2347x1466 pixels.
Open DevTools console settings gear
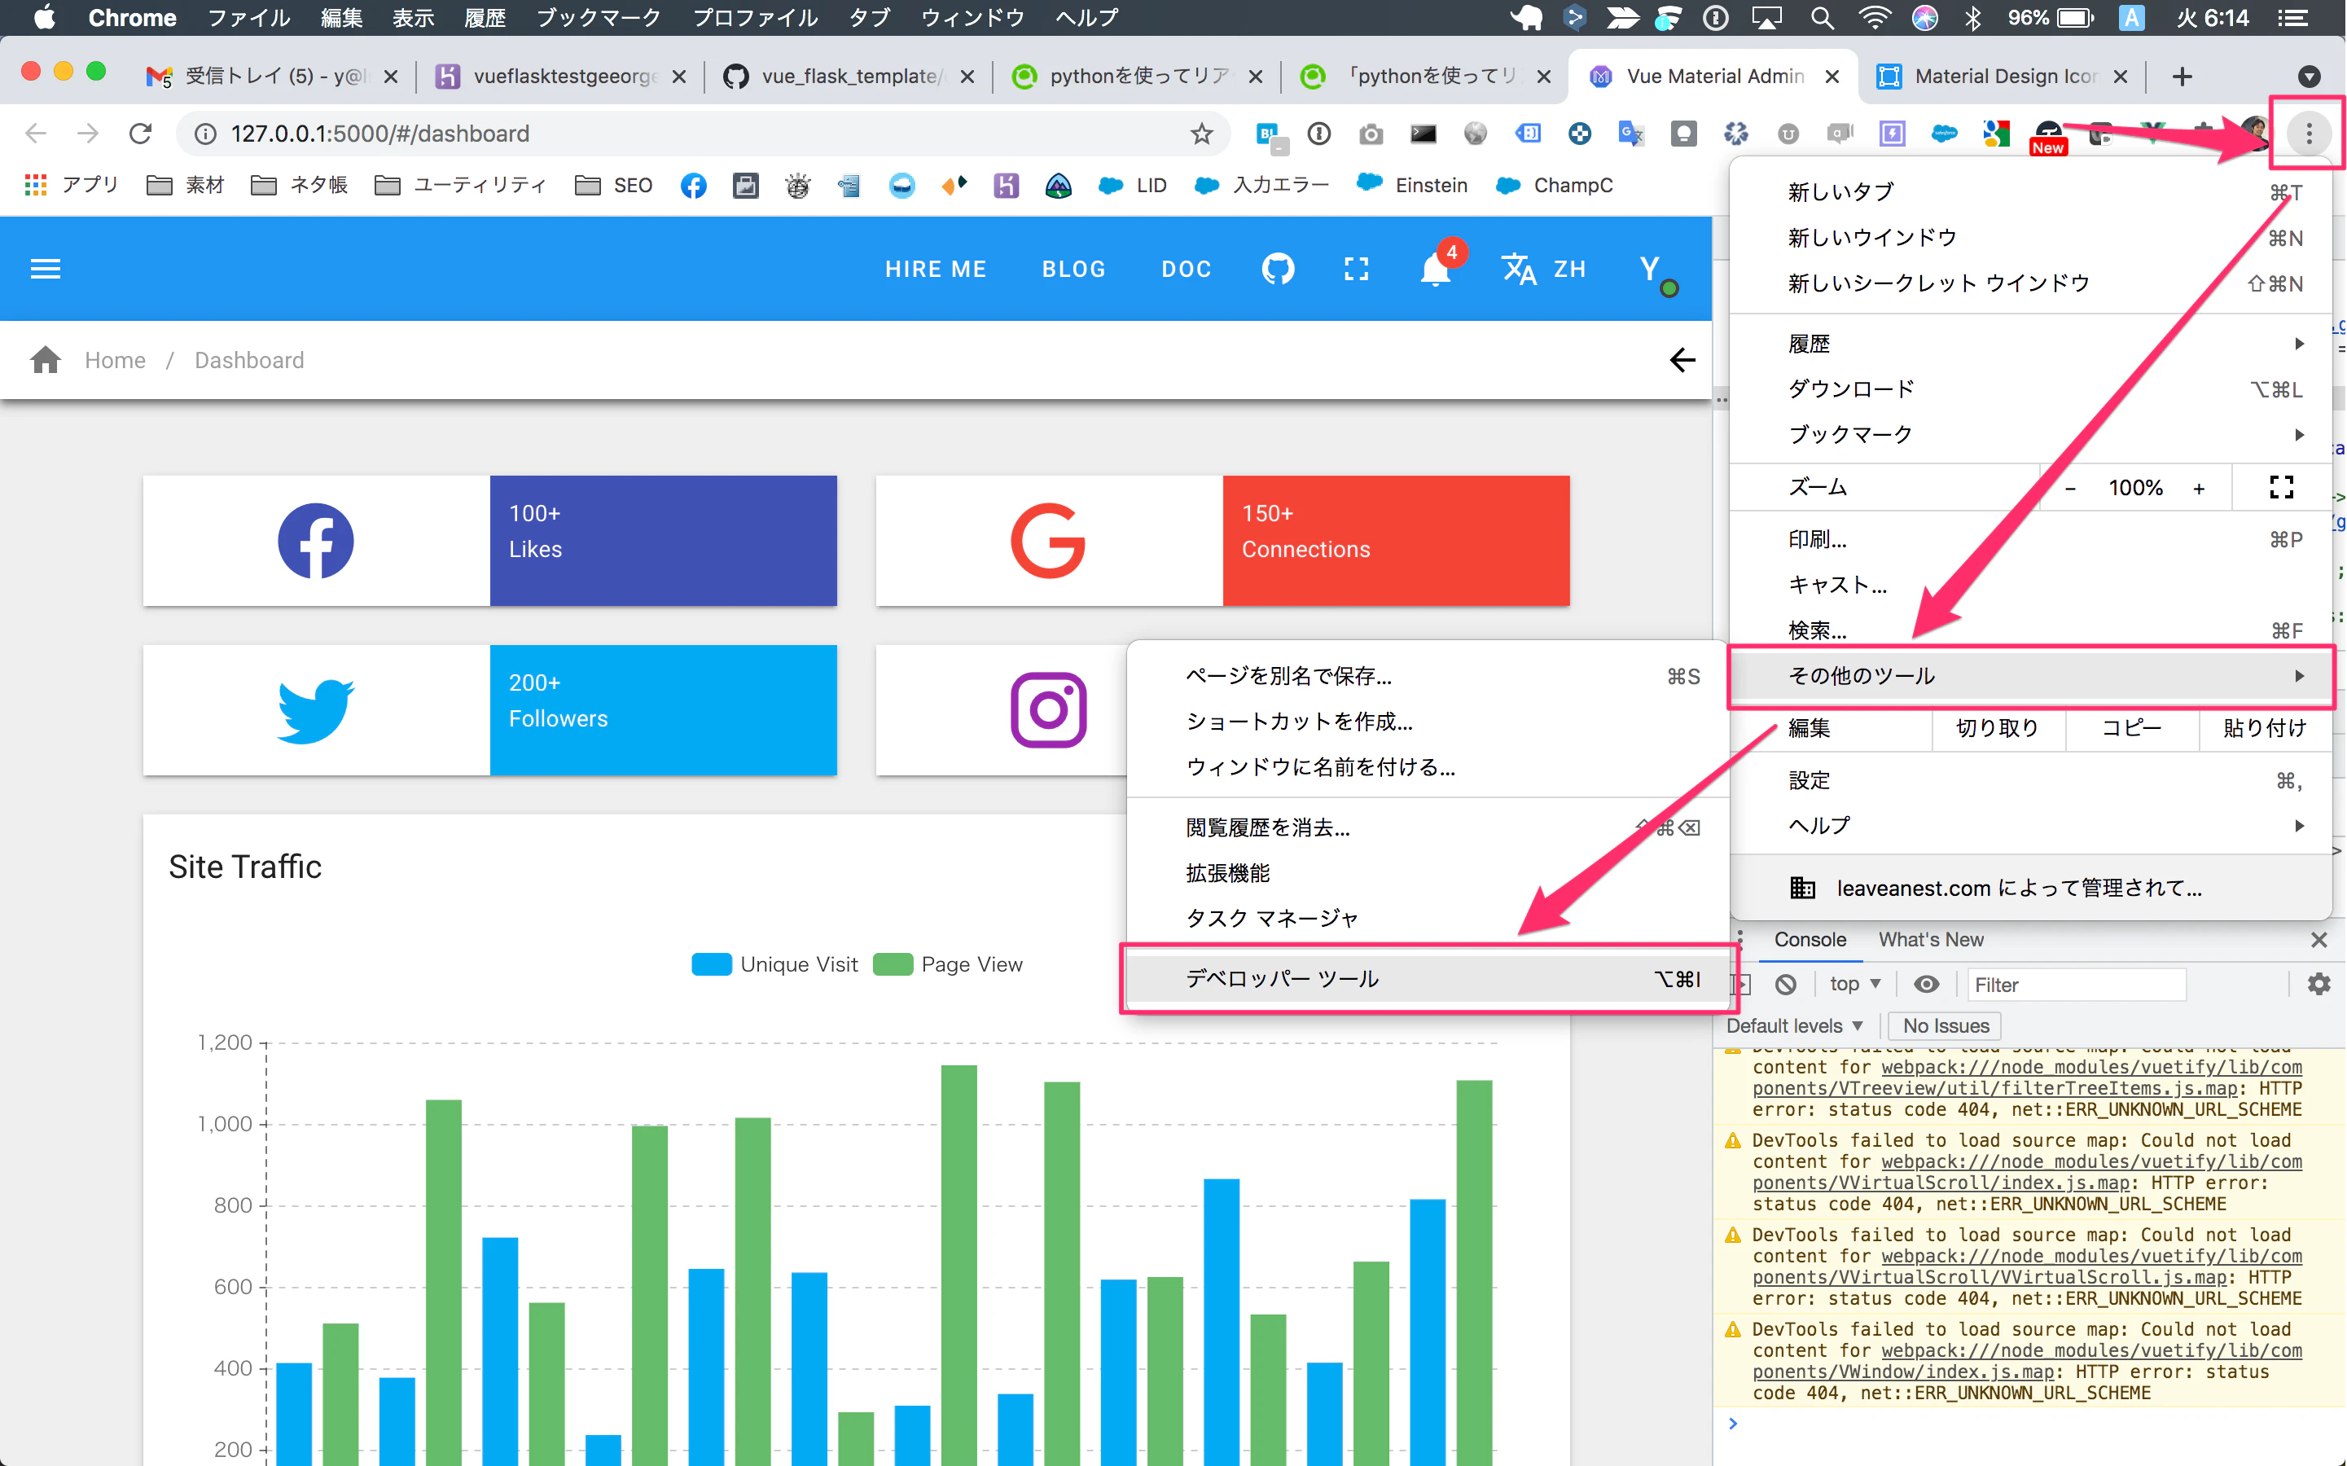(x=2318, y=984)
